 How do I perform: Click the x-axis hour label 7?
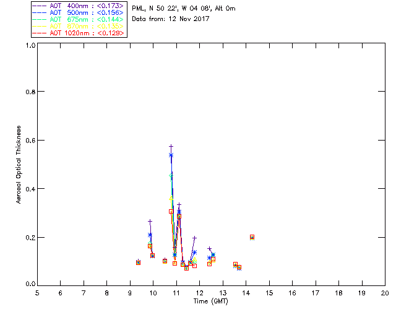pyautogui.click(x=84, y=293)
